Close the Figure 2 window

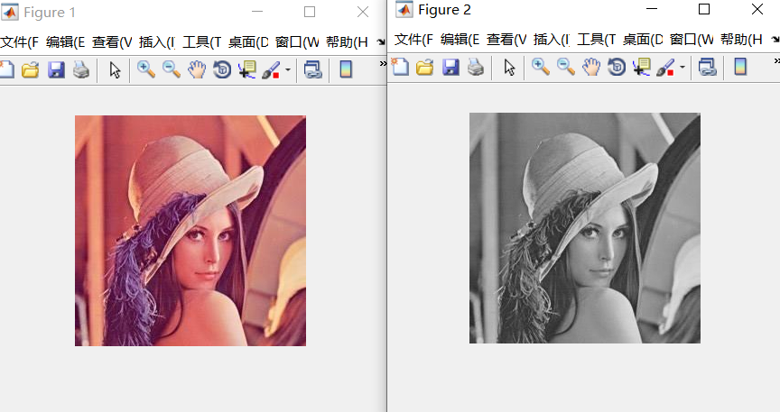coord(757,9)
